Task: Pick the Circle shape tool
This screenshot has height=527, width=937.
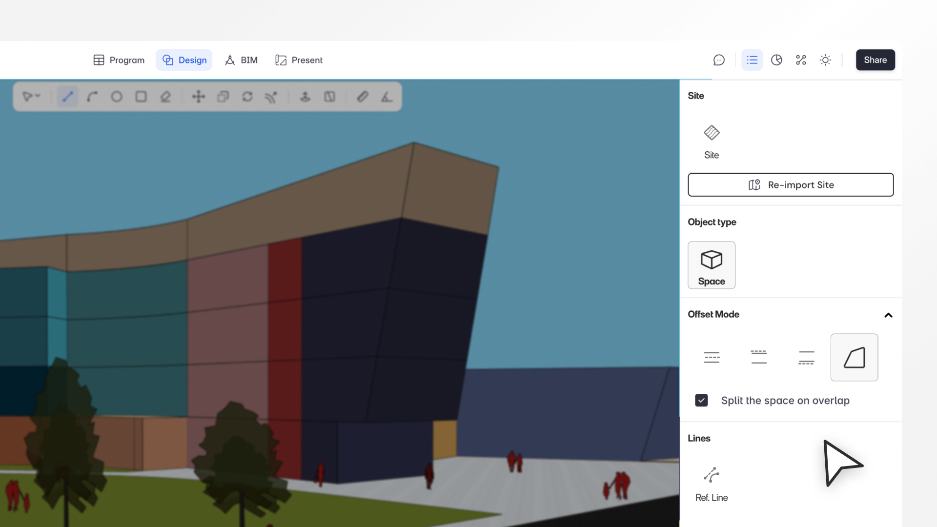Action: point(117,97)
